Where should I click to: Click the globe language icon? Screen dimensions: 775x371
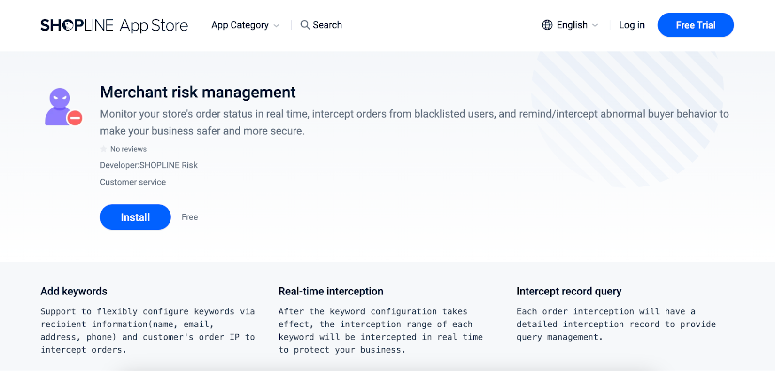(547, 25)
